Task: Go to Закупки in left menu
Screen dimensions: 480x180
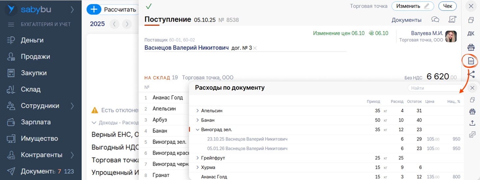Action: point(34,73)
